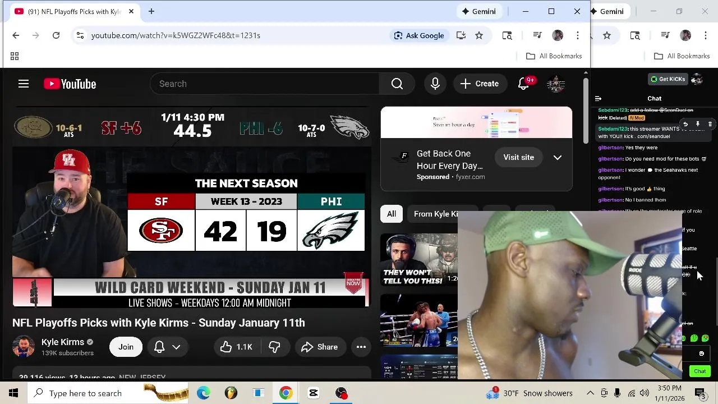Open Chrome profile avatar in YouTube window
Viewport: 718px width, 404px height.
pyautogui.click(x=558, y=35)
